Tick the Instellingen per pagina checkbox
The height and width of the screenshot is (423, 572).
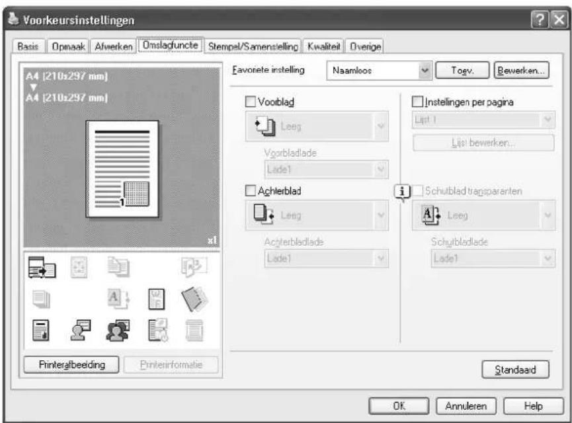tap(417, 101)
